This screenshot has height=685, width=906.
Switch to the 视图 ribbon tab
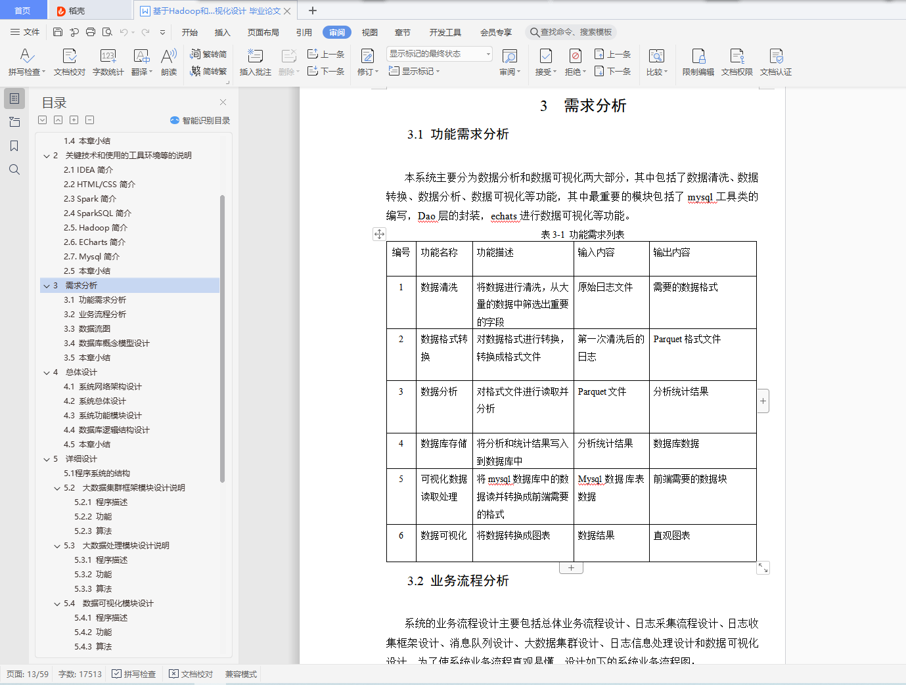370,32
